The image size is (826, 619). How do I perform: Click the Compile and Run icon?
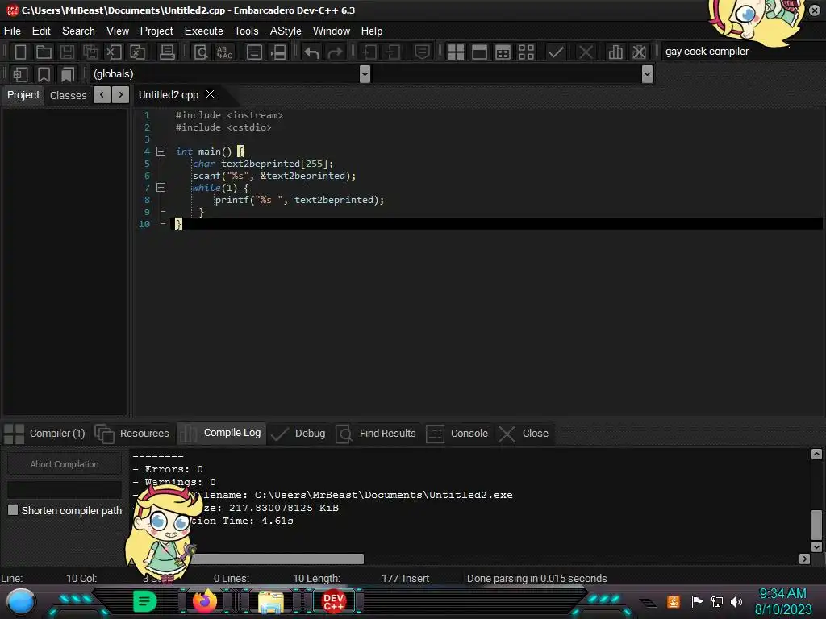pos(503,52)
